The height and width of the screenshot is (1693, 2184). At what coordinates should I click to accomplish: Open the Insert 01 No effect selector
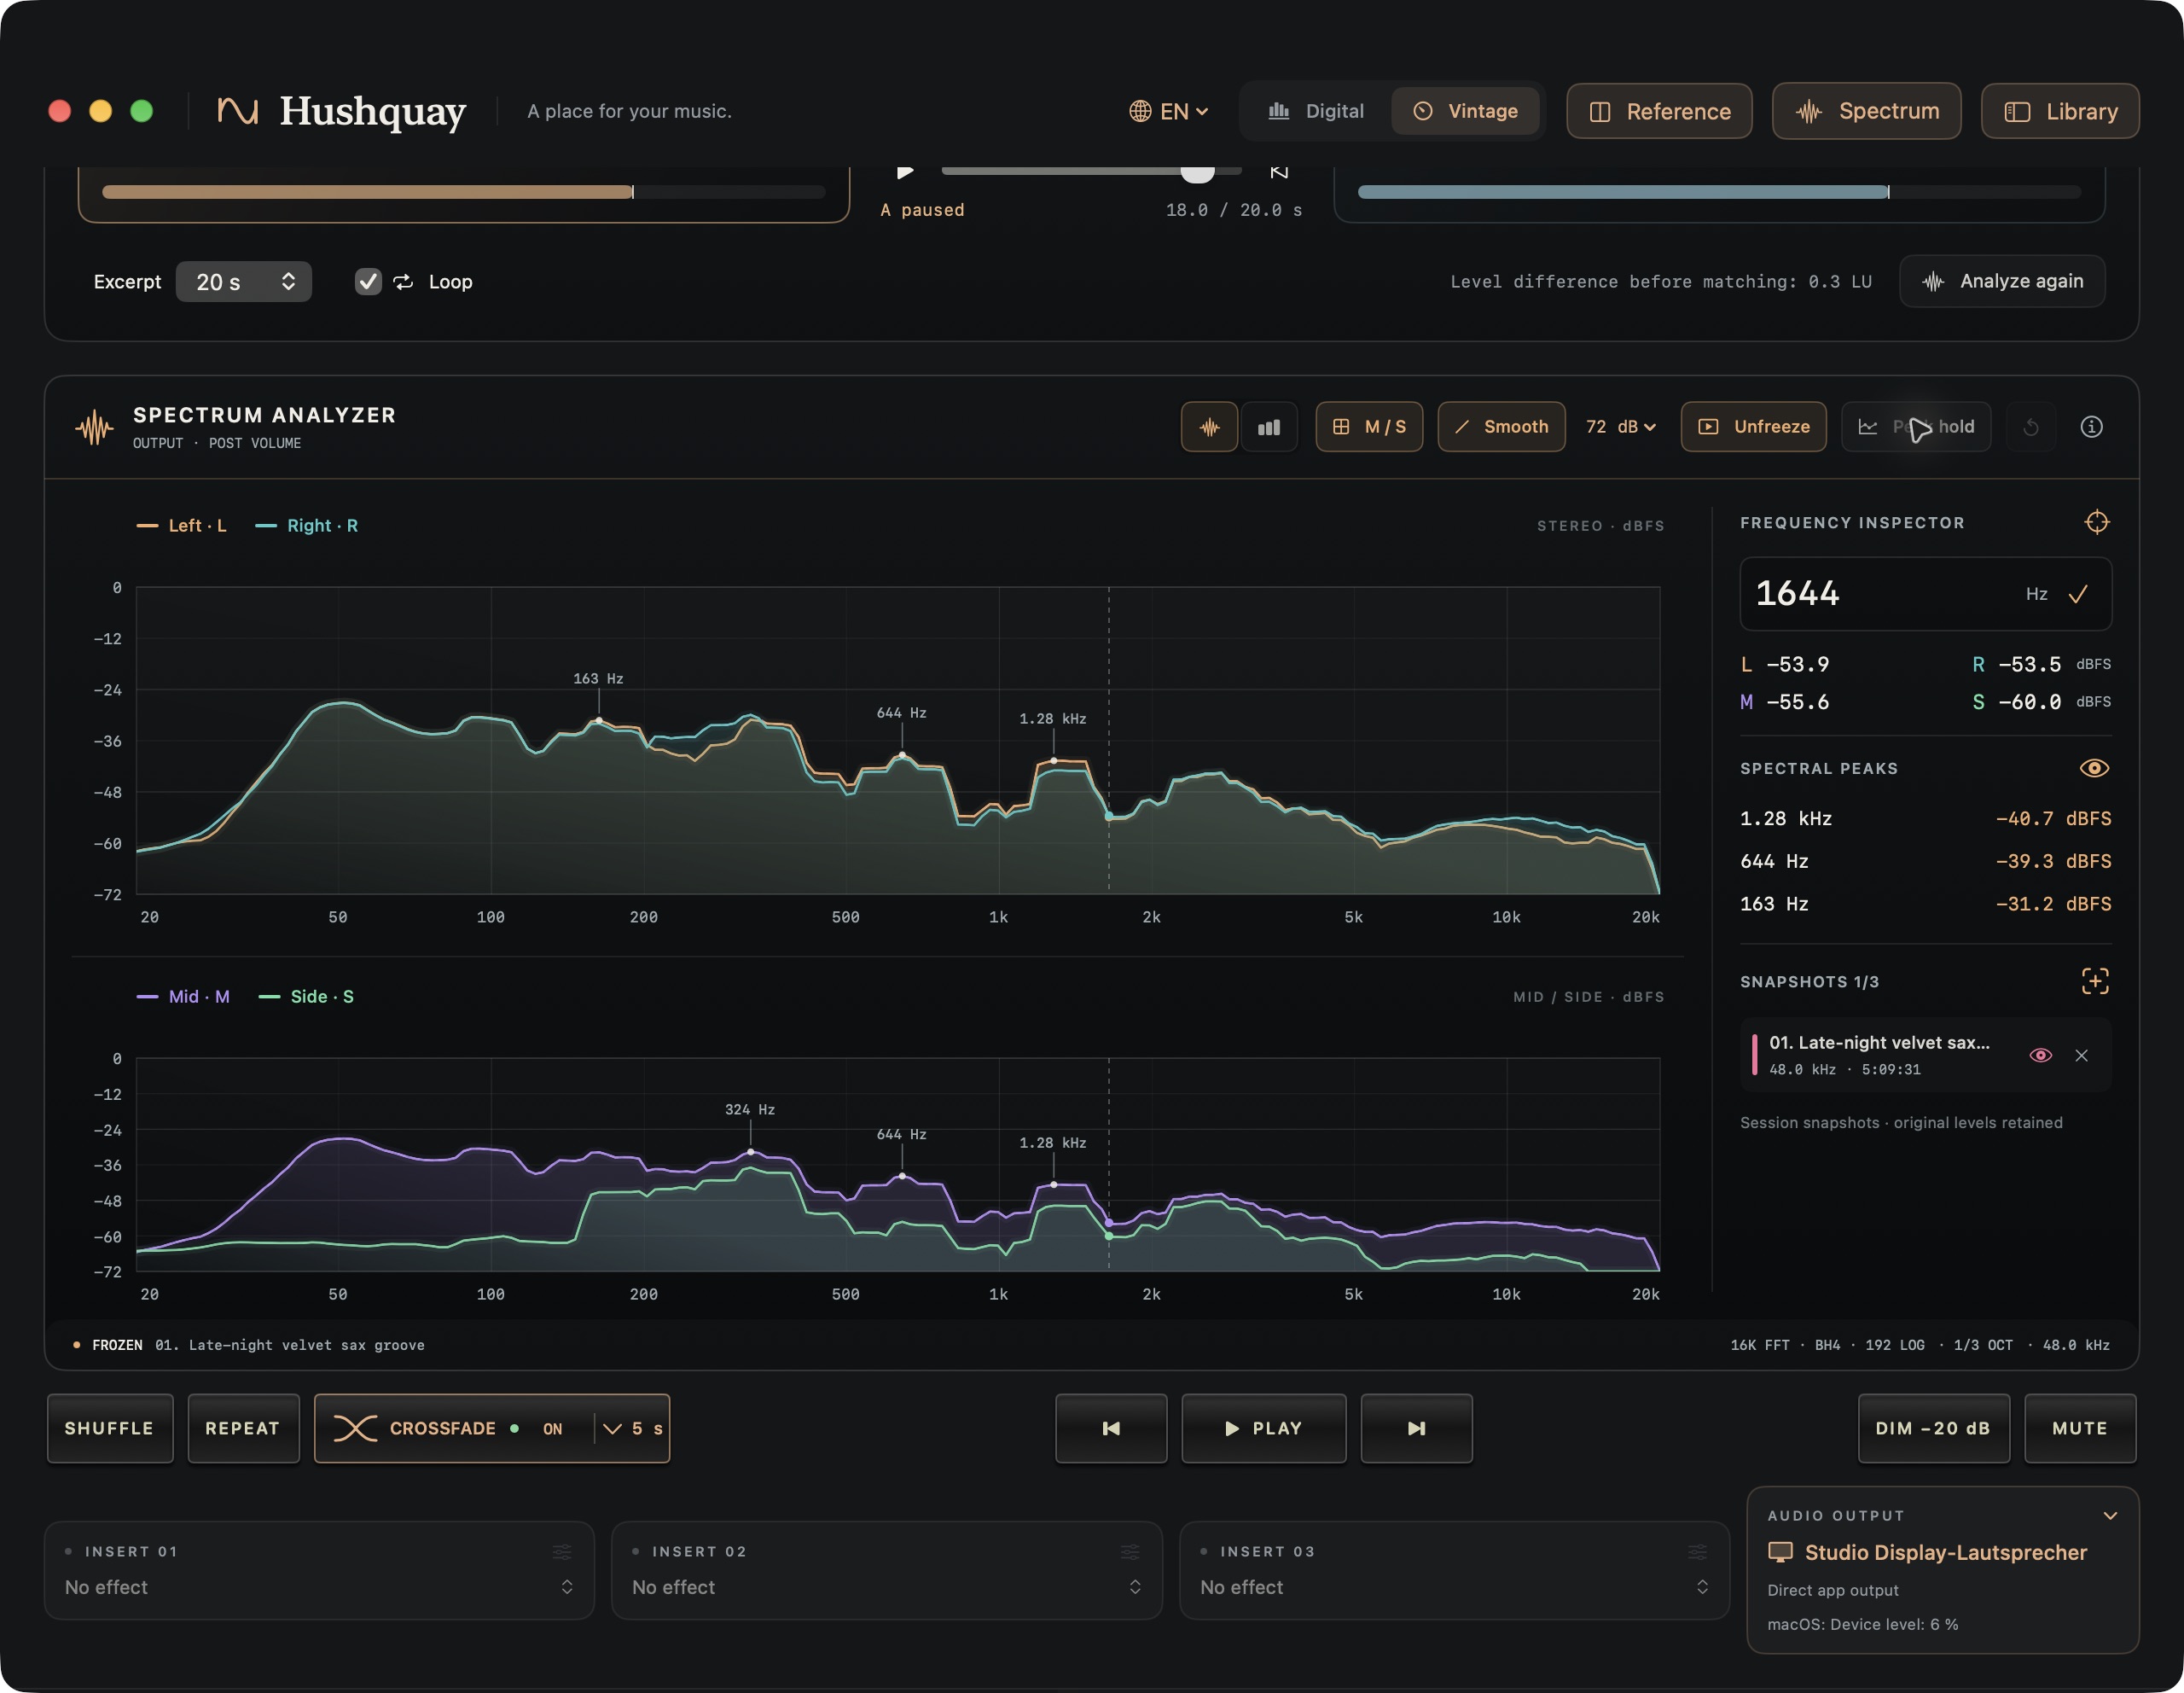coord(319,1587)
